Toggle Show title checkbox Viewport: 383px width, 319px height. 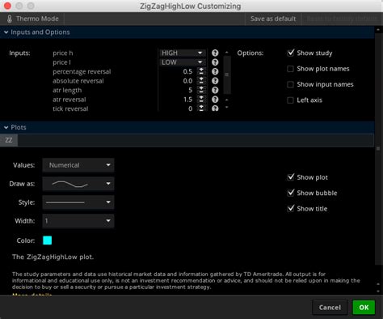(291, 209)
